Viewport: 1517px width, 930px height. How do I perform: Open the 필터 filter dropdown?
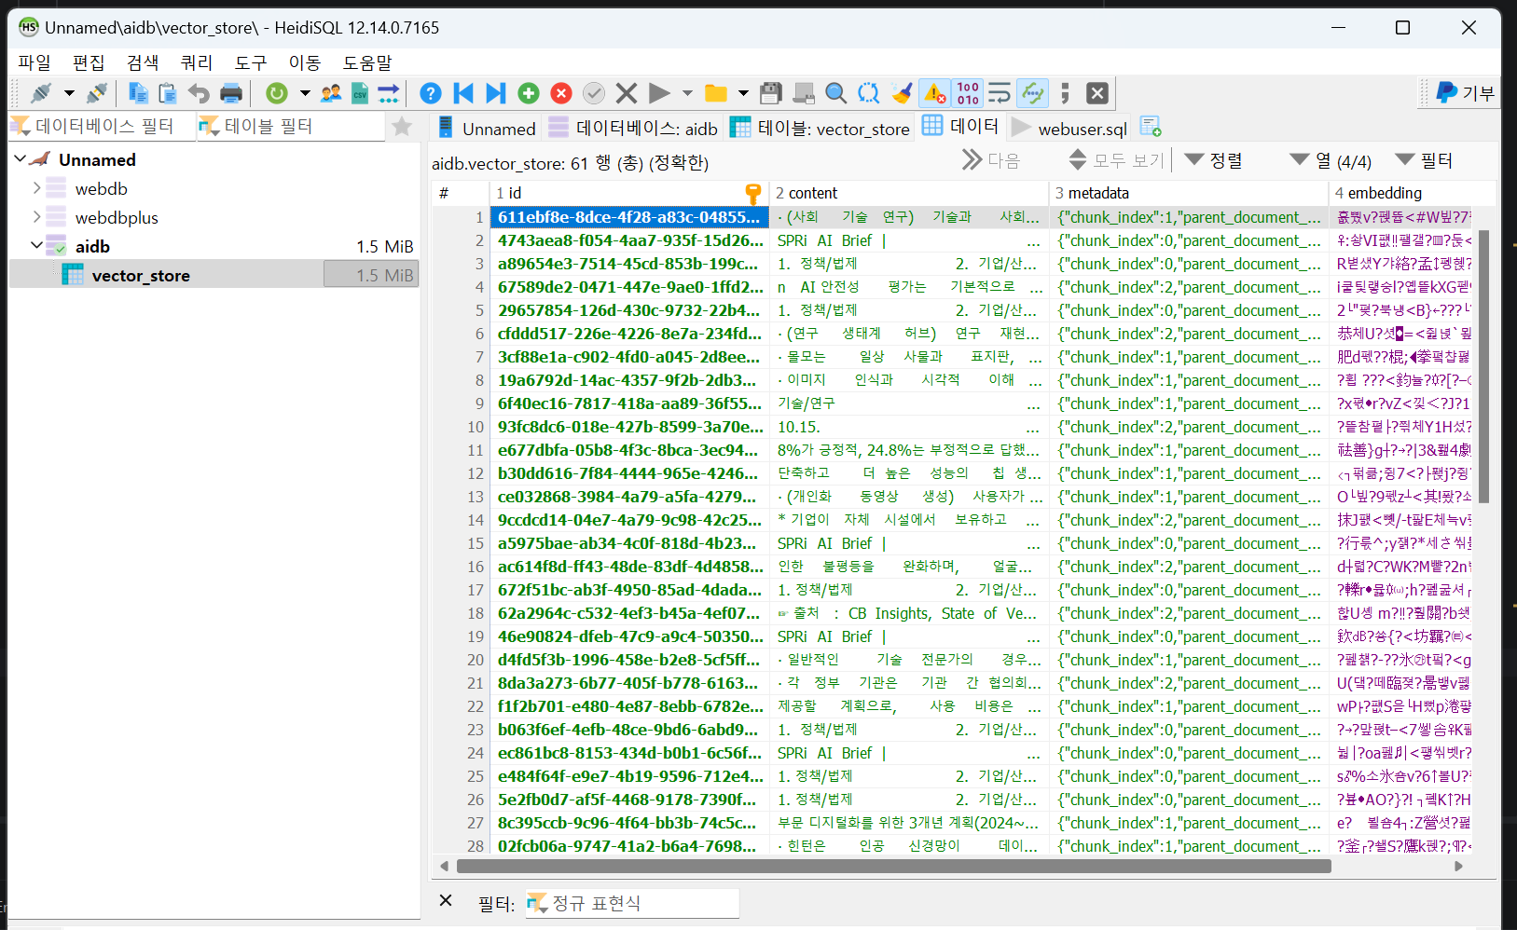(x=1424, y=160)
